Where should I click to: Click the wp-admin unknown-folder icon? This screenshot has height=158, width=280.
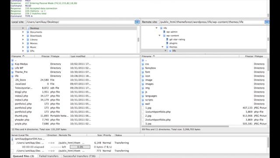click(164, 32)
